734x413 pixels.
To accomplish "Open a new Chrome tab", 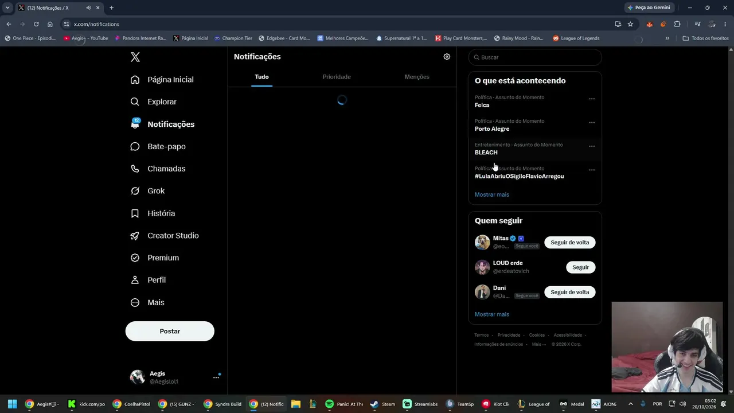I will [111, 8].
